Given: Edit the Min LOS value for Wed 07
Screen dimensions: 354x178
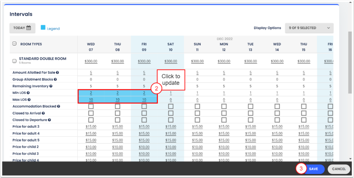Looking at the screenshot, I should [x=91, y=93].
